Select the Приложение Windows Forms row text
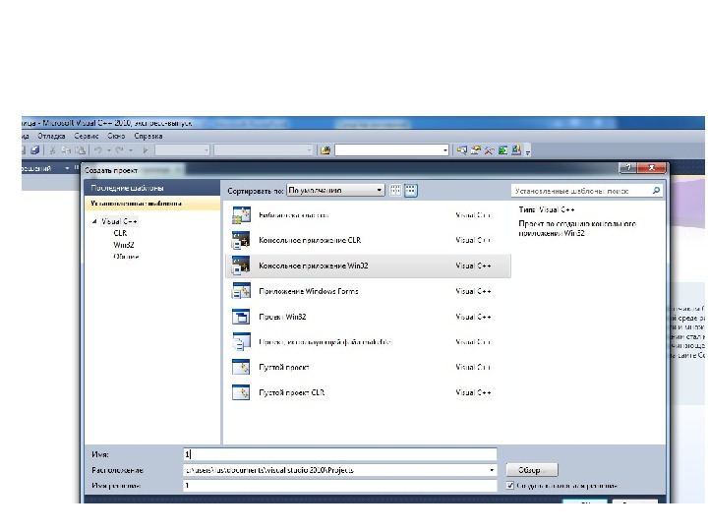 coord(309,291)
